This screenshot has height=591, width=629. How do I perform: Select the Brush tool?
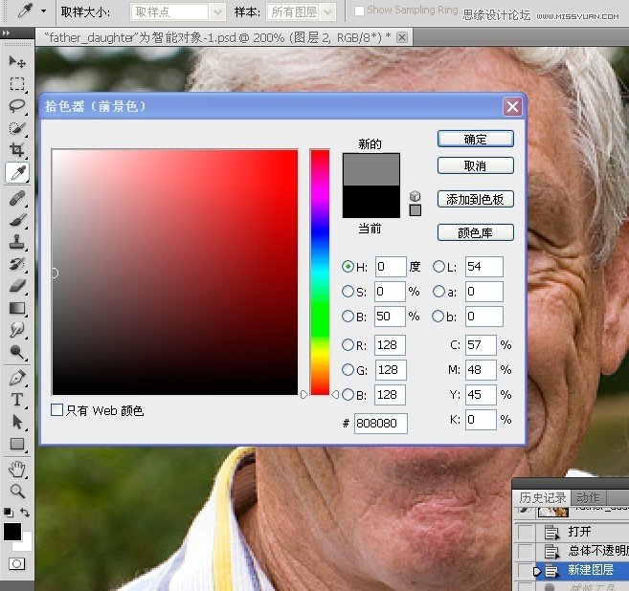click(x=17, y=220)
